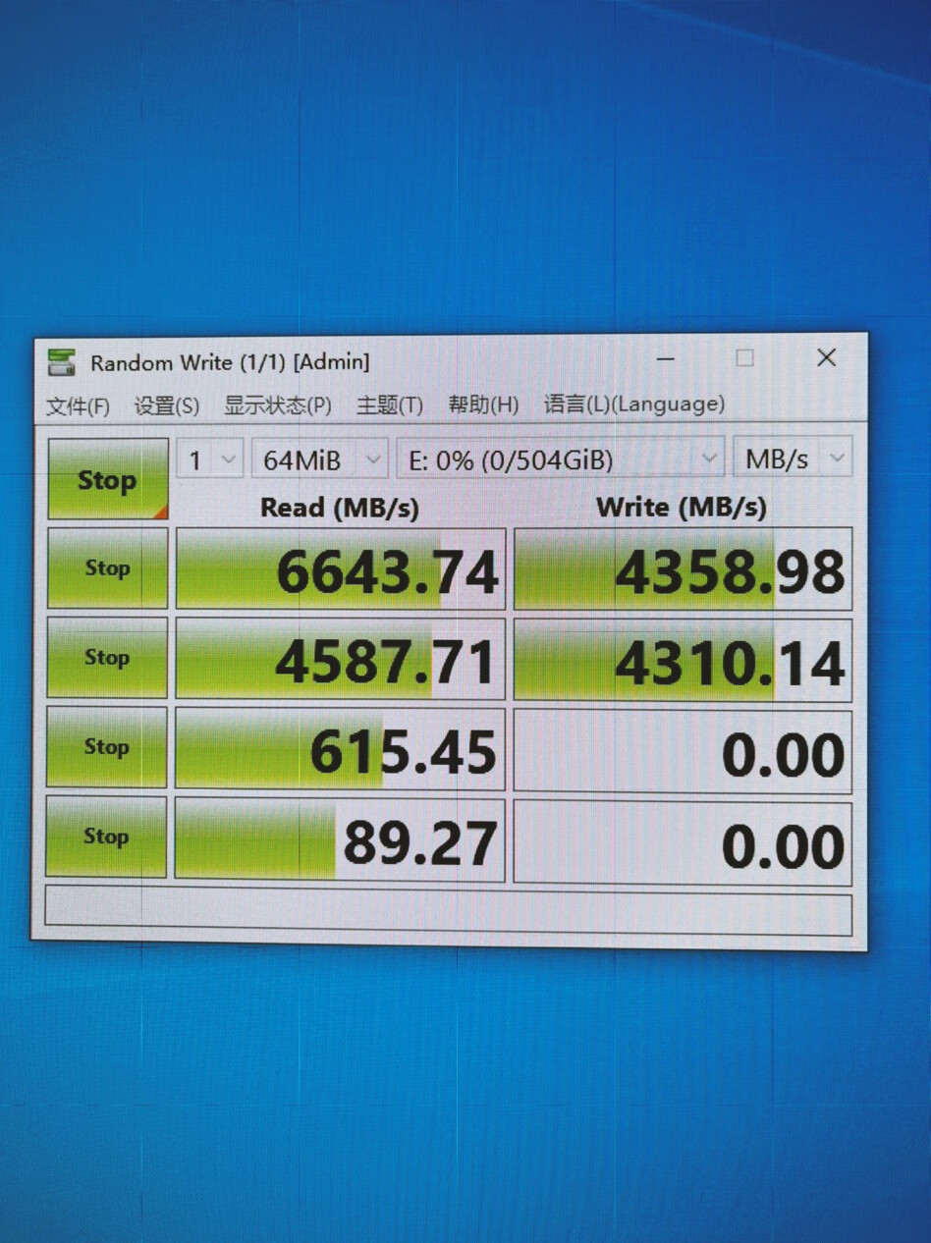Open the 显示状态(P) menu
The width and height of the screenshot is (931, 1243).
pyautogui.click(x=278, y=405)
